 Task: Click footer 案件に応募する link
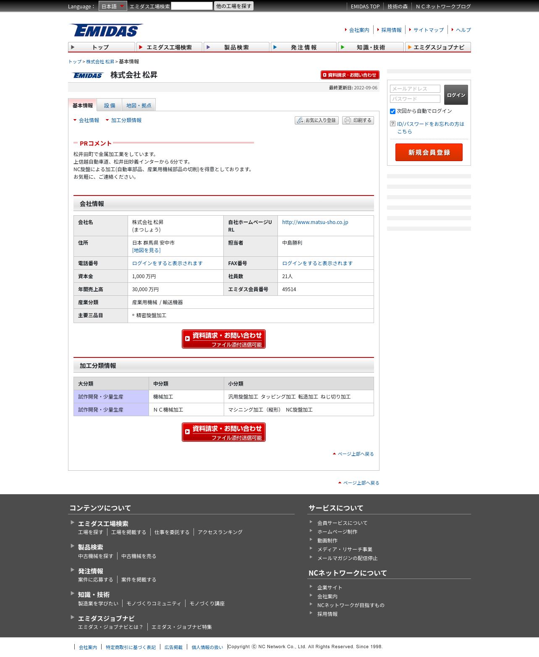(x=96, y=580)
